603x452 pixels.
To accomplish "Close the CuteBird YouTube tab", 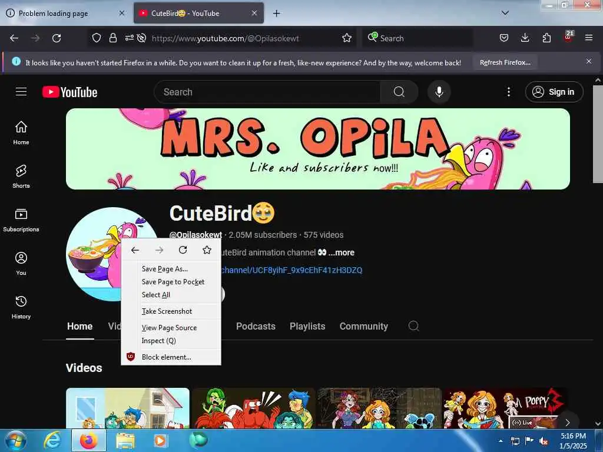I will tap(254, 13).
